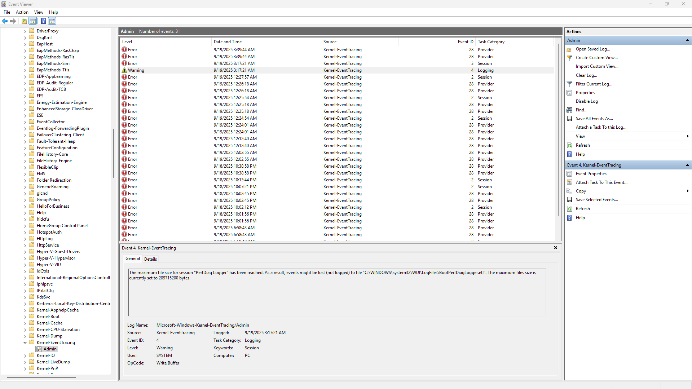Switch to the Details tab
The image size is (692, 389).
[x=150, y=258]
